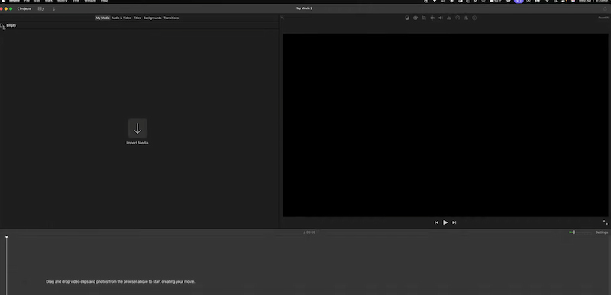The width and height of the screenshot is (611, 295).
Task: Open the Speed adjustment
Action: (457, 18)
